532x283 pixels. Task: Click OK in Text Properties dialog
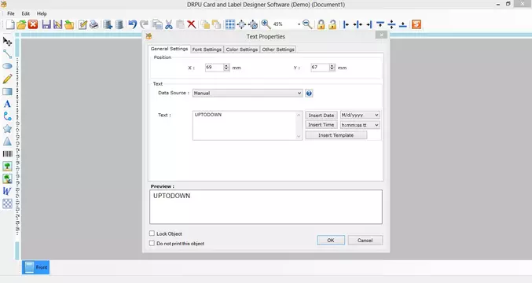pos(331,241)
